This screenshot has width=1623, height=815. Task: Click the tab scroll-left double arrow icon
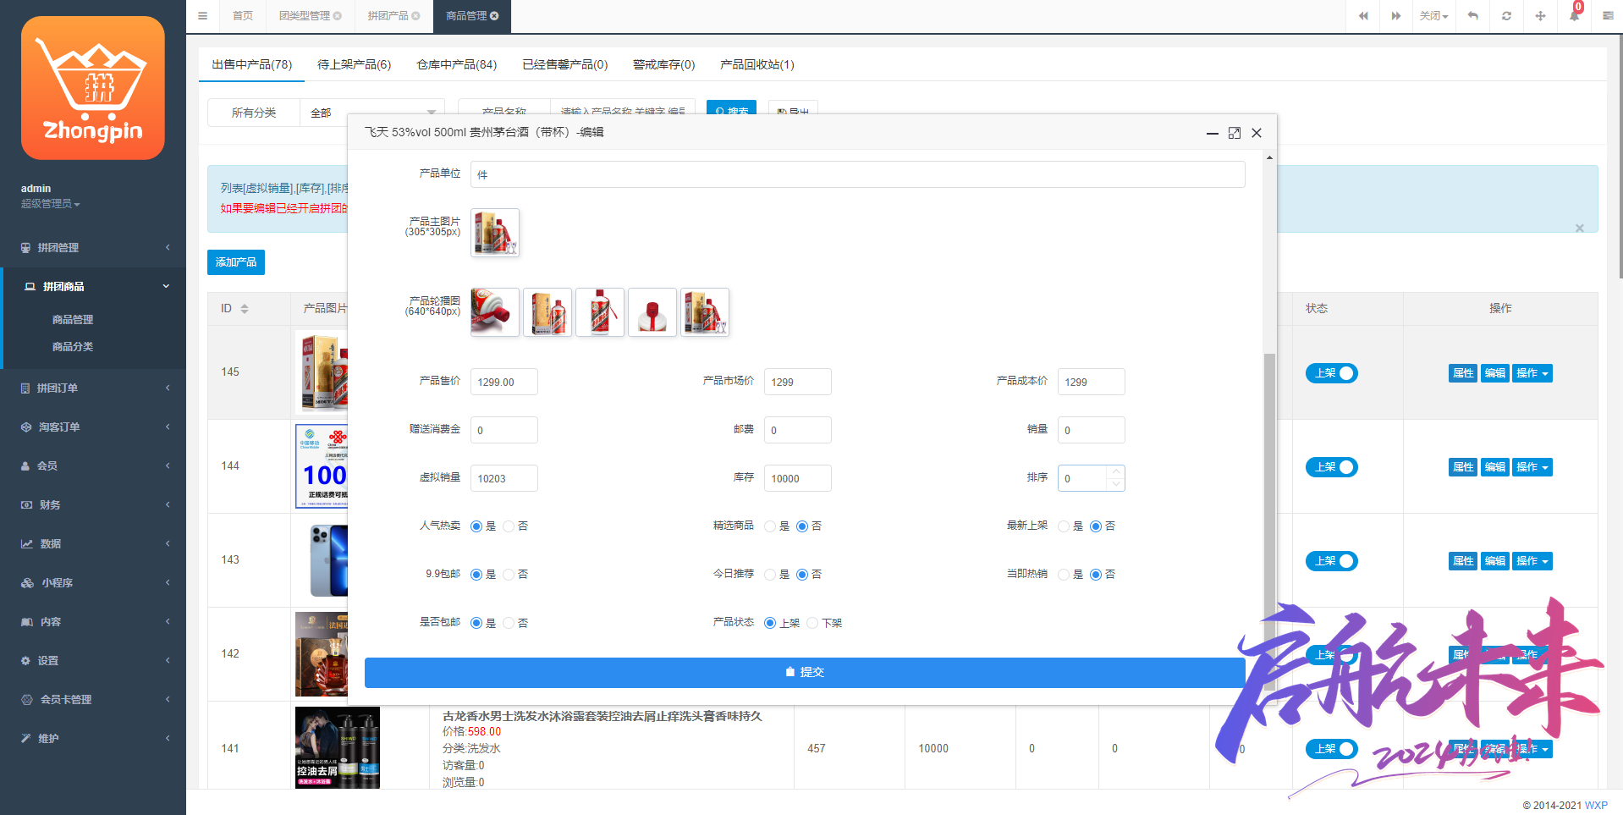(1362, 16)
